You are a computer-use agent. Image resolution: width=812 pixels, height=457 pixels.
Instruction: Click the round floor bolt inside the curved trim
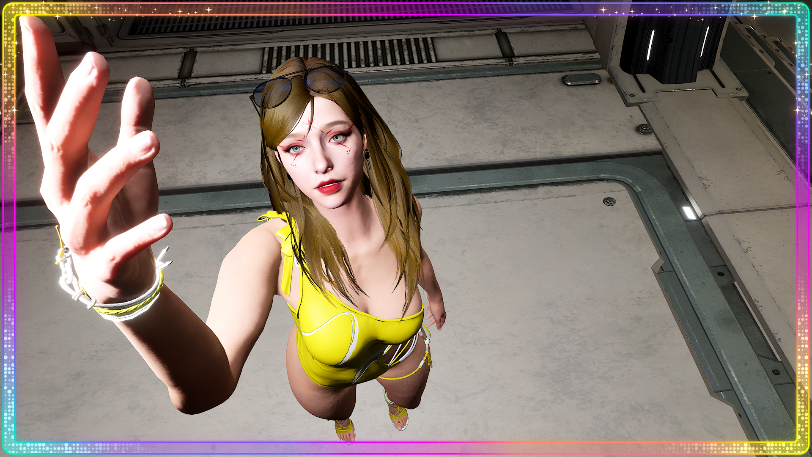(609, 201)
